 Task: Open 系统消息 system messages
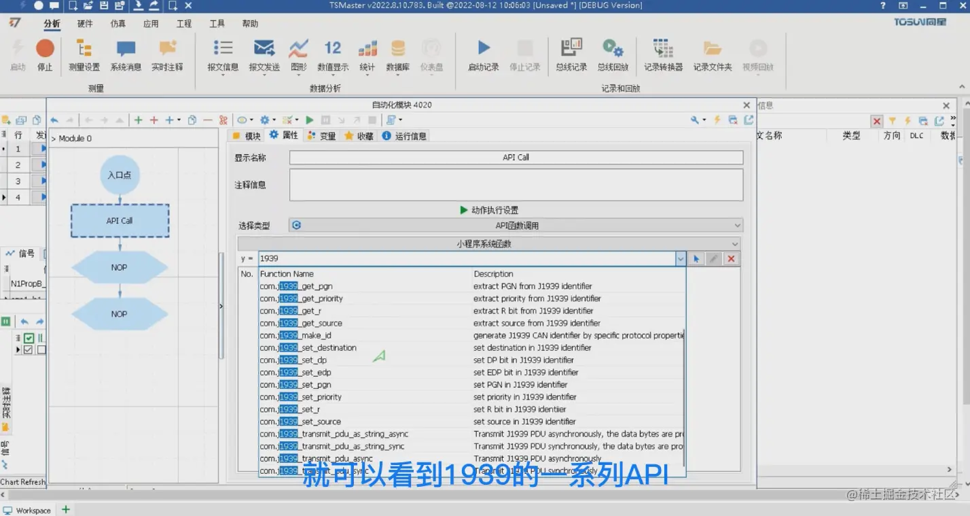coord(126,55)
